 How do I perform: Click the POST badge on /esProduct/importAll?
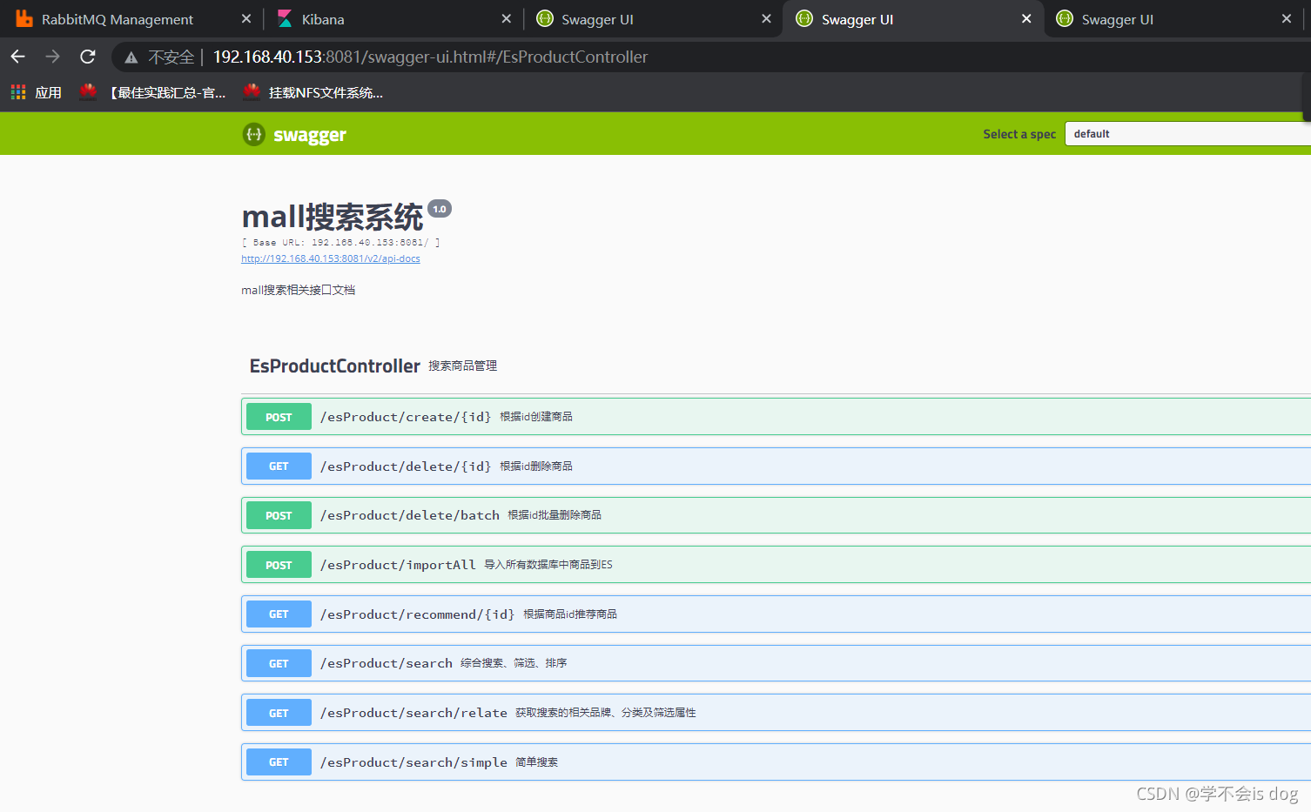[278, 564]
